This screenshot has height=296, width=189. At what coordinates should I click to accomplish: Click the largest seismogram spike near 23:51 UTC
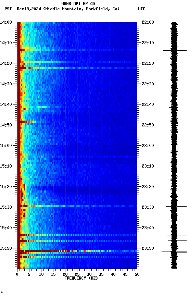click(174, 251)
